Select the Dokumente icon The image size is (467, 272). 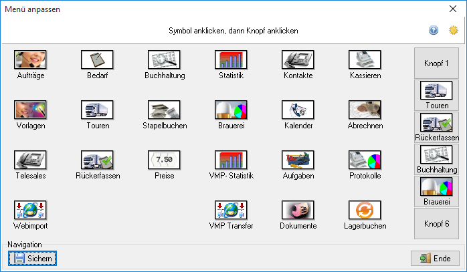pos(298,210)
